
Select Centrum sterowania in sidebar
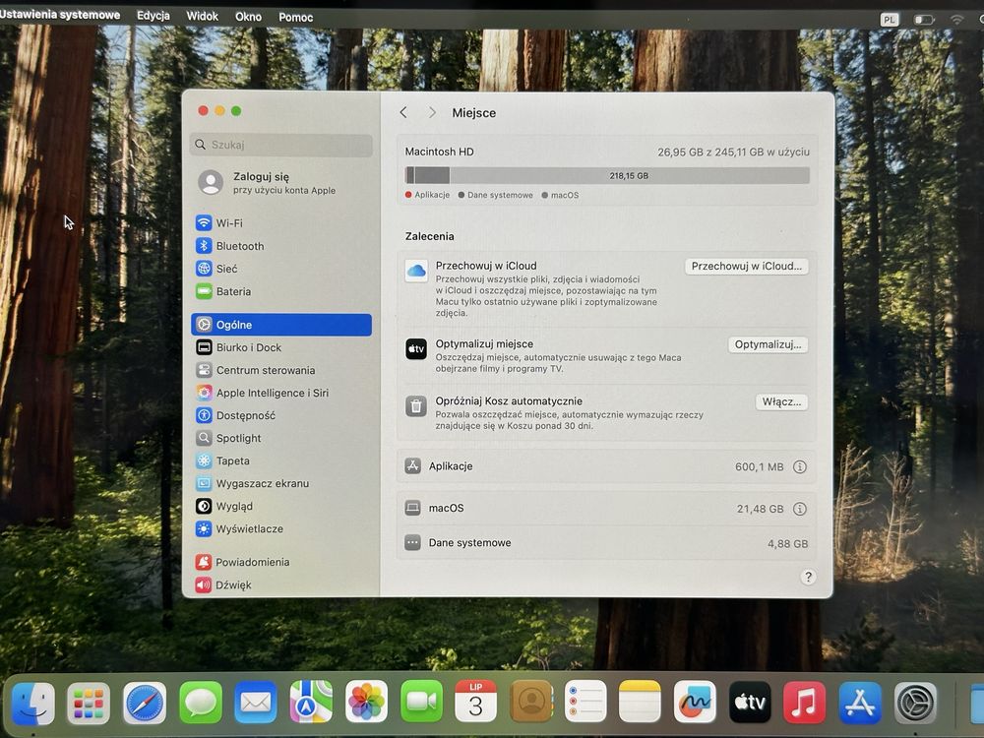[281, 370]
